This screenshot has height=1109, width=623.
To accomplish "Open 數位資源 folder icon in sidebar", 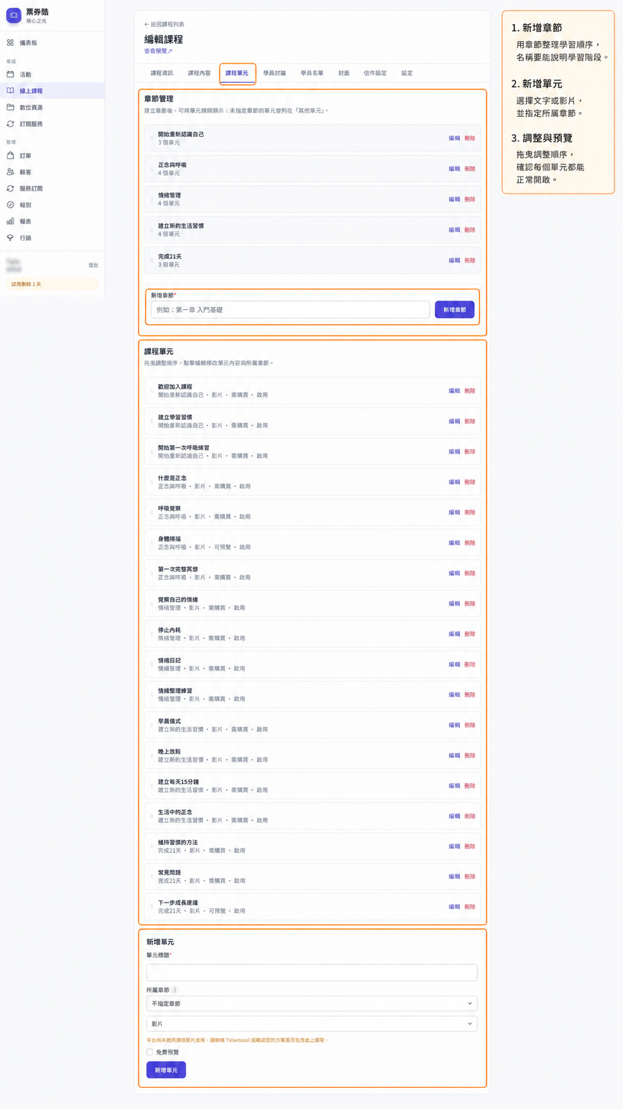I will pyautogui.click(x=10, y=107).
